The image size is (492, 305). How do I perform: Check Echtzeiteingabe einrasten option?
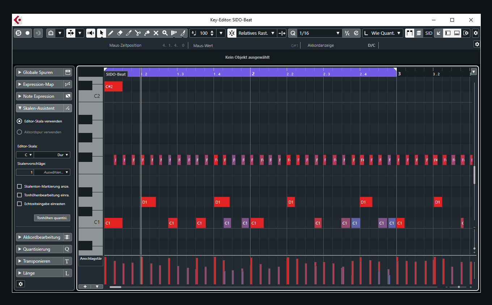coord(20,204)
